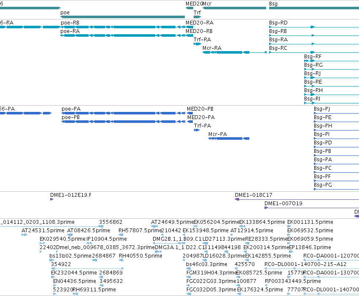
Task: Click EST RH40550.5prime
Action: (x=141, y=256)
